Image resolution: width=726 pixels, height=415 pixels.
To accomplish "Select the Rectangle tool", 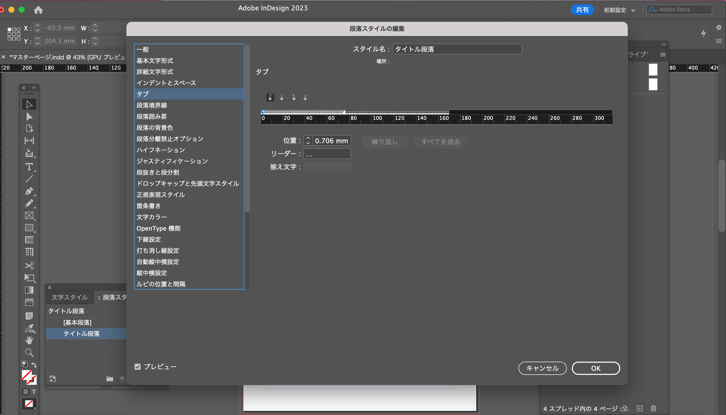I will pos(29,228).
